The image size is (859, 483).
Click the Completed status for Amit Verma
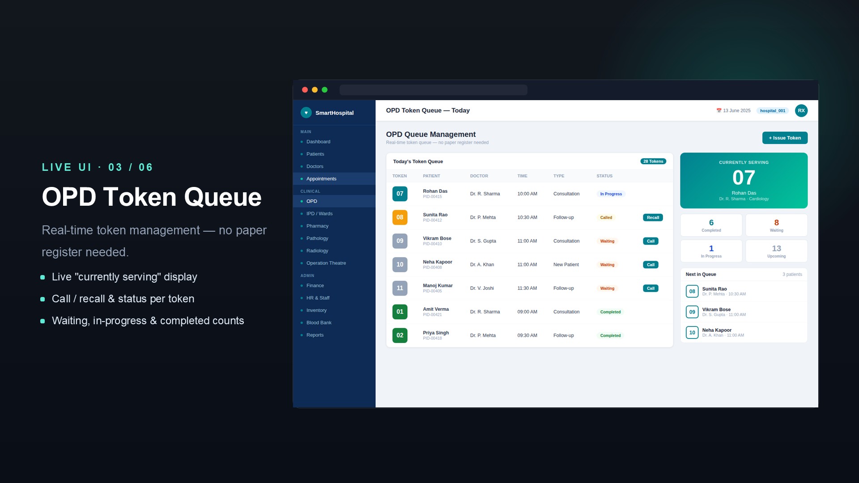[610, 312]
